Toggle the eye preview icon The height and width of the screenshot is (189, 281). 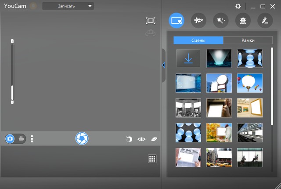[141, 139]
